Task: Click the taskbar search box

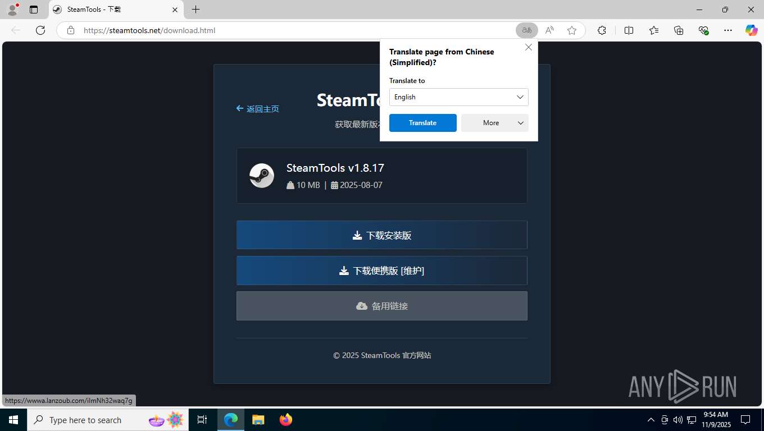Action: coord(108,420)
